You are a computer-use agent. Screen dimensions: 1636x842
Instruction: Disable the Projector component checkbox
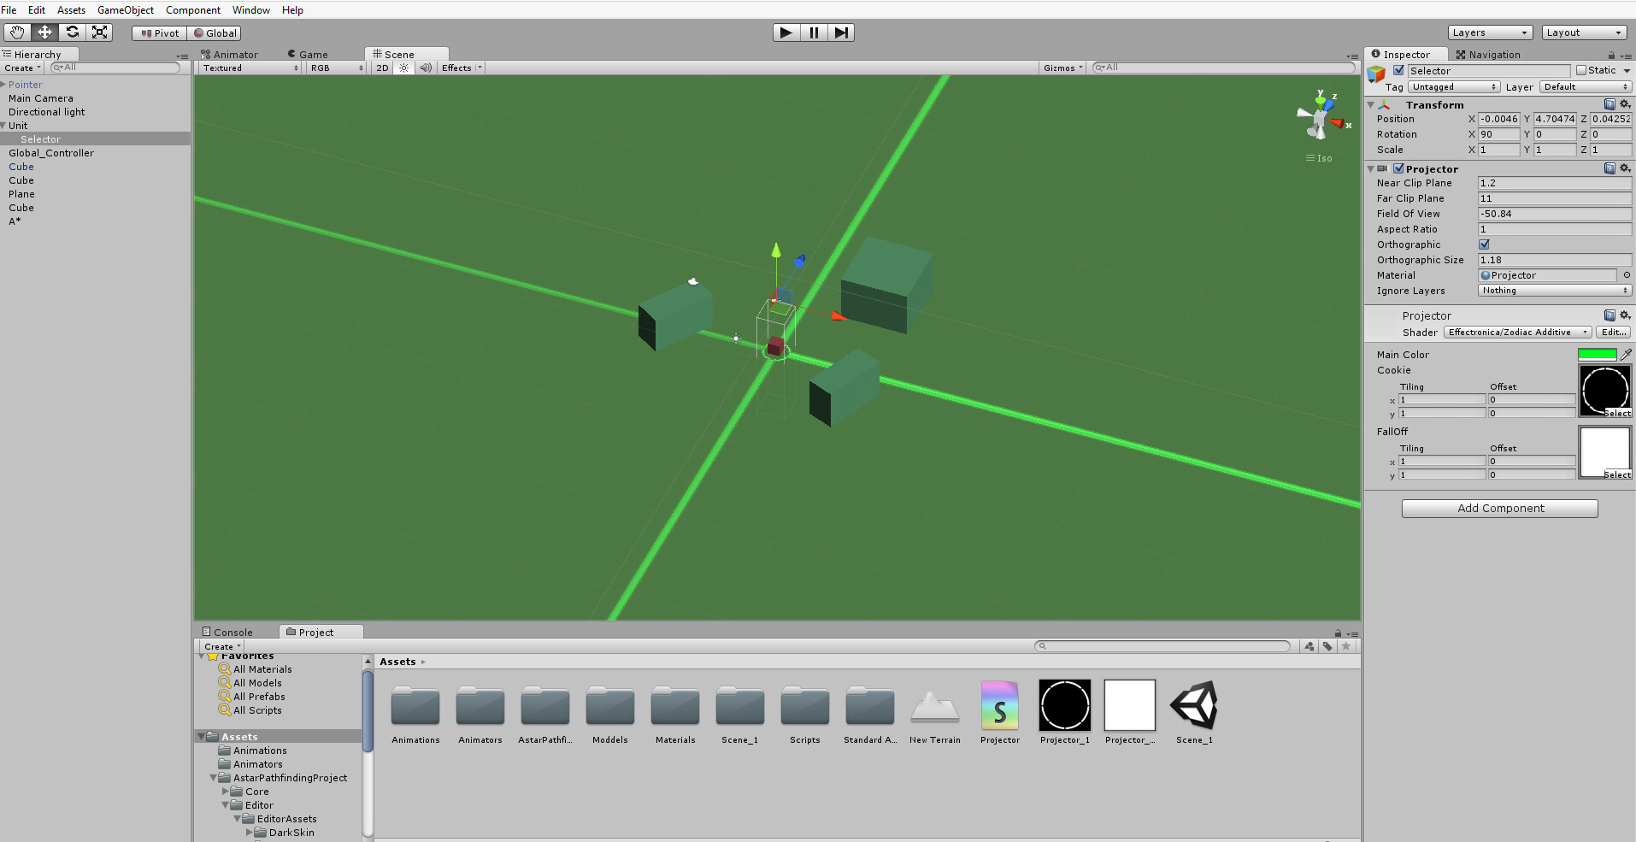click(x=1398, y=168)
